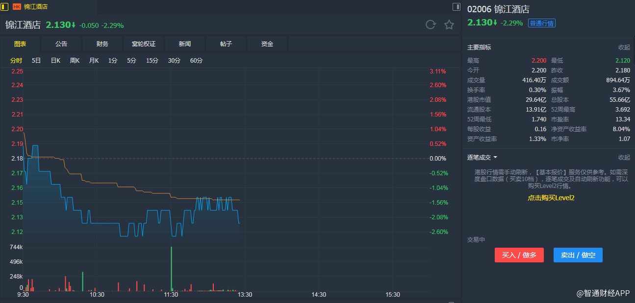Switch chart to 5日 view
This screenshot has height=303, width=635.
coord(36,61)
